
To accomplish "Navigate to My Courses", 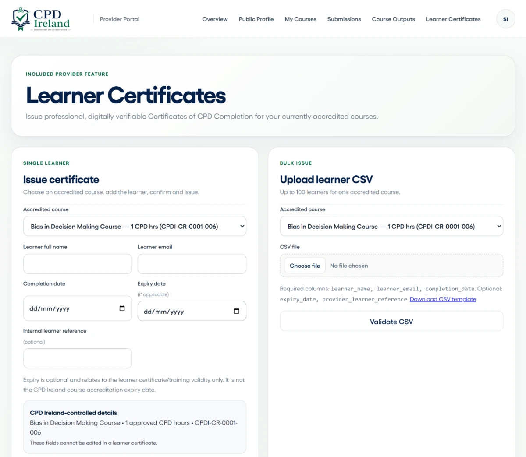I will point(300,19).
